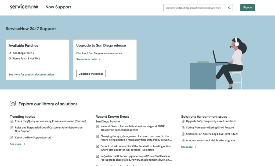
Task: Click the support agent illustration
Action: (x=219, y=63)
